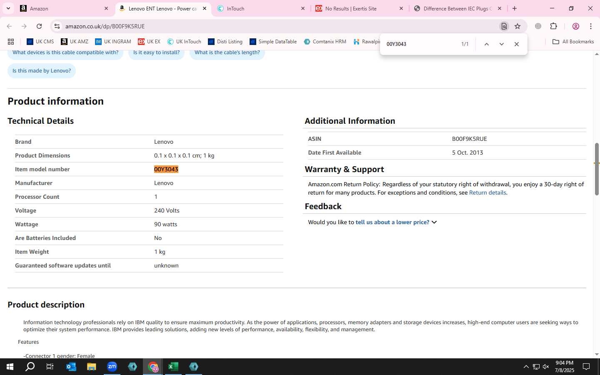Open a new browser tab

pyautogui.click(x=515, y=8)
